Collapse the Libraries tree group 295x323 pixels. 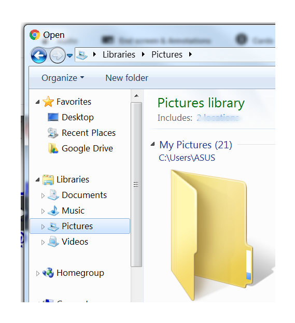click(37, 179)
